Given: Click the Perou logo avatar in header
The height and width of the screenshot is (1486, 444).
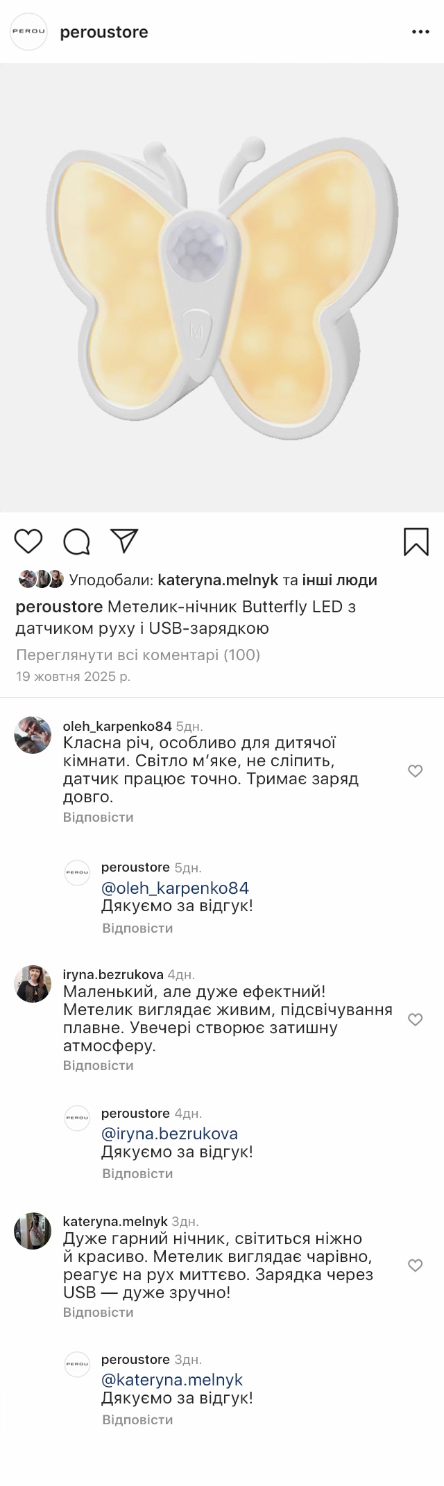Looking at the screenshot, I should [28, 32].
